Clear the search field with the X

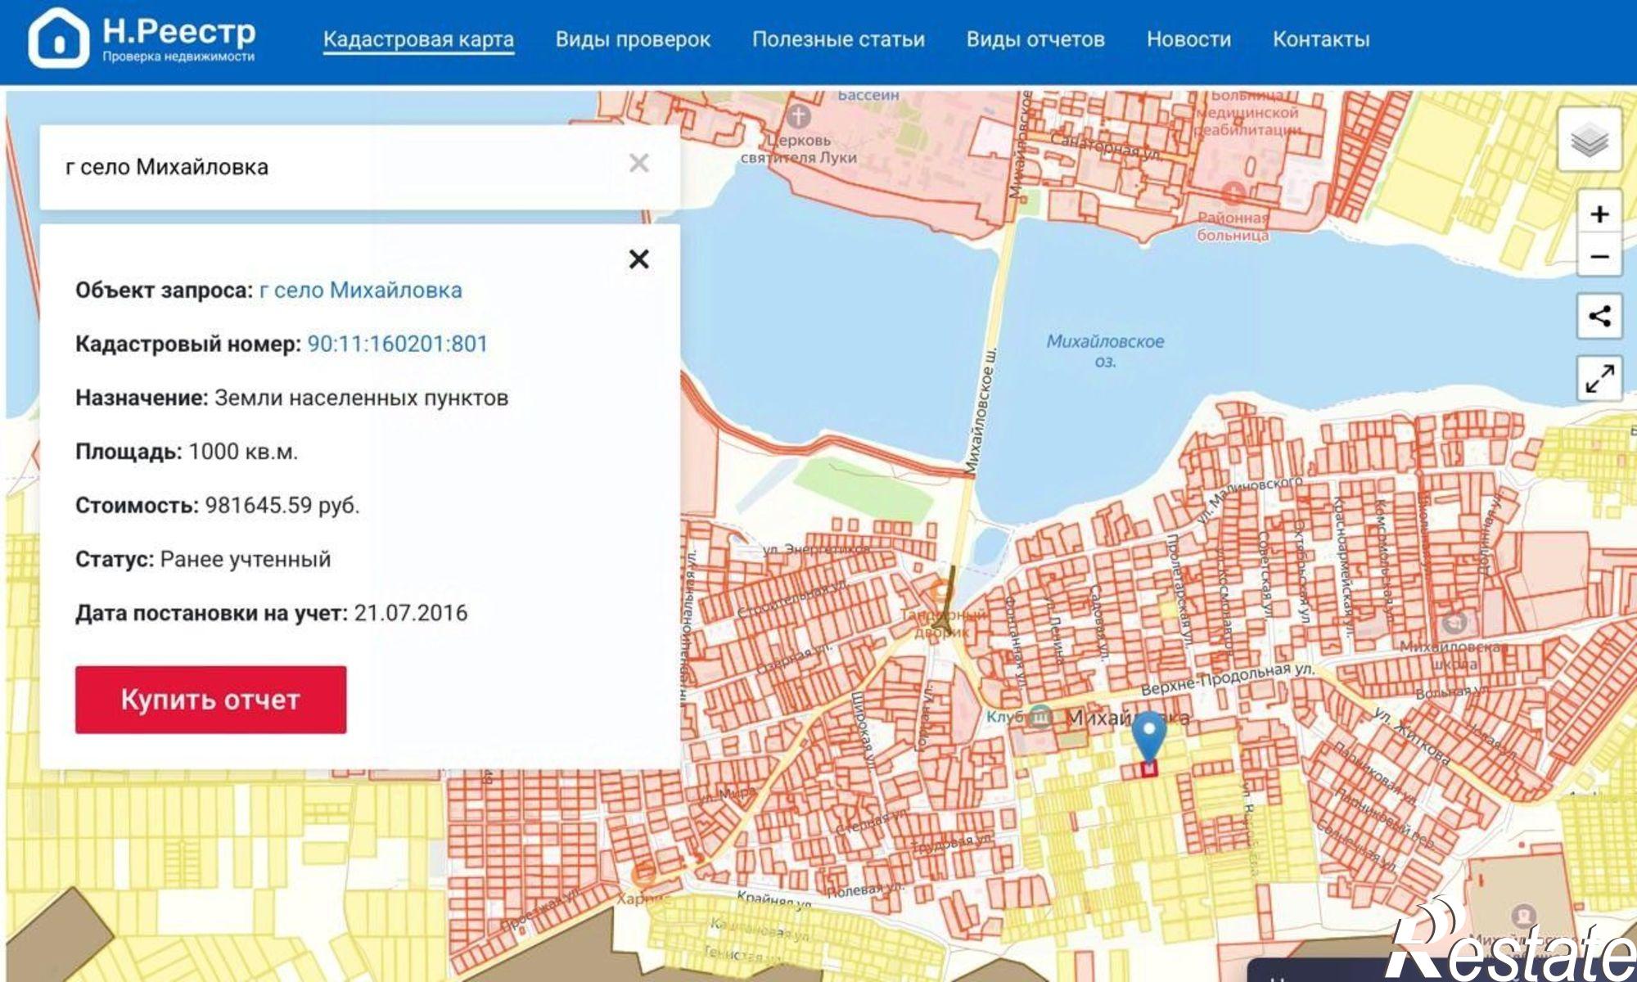click(639, 164)
